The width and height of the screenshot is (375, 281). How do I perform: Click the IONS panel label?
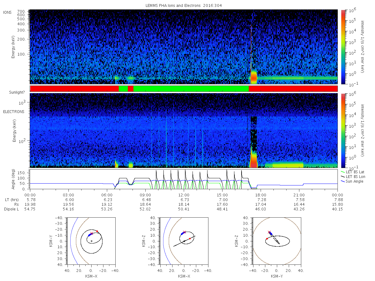click(8, 12)
